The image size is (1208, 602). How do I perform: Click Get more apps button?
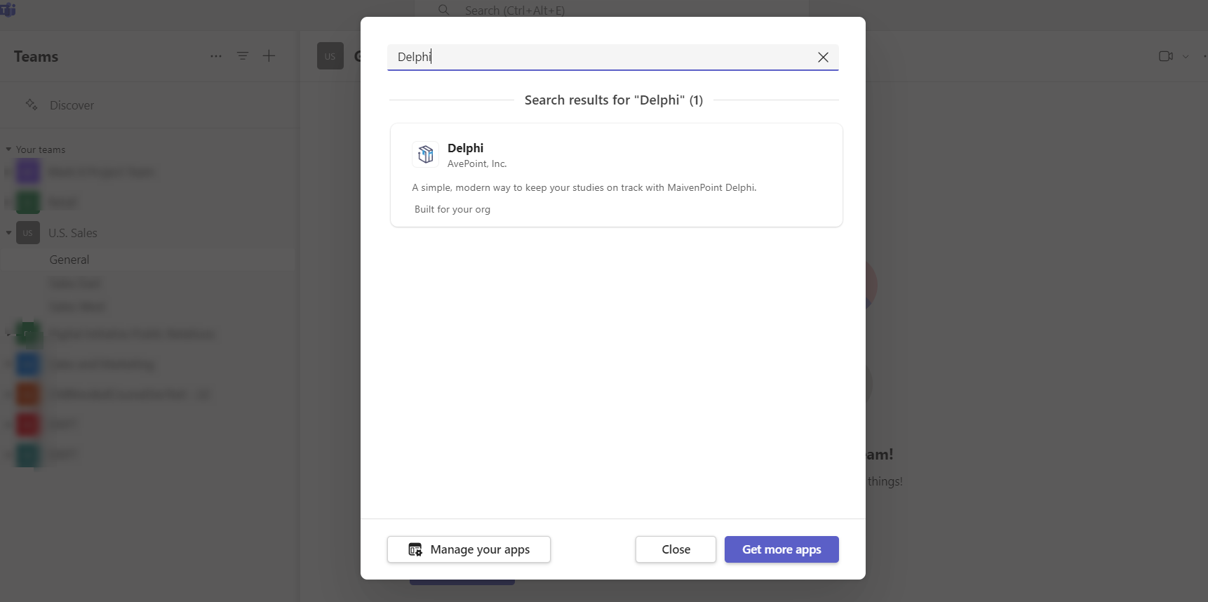click(781, 549)
